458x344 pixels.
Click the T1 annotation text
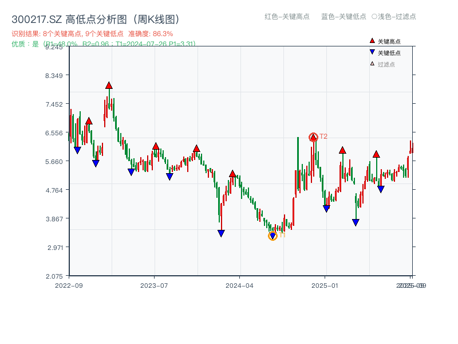point(281,236)
